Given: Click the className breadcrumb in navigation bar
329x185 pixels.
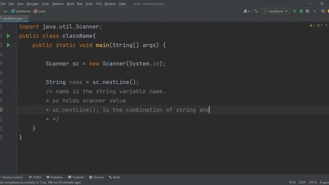Looking at the screenshot, I should (21, 11).
